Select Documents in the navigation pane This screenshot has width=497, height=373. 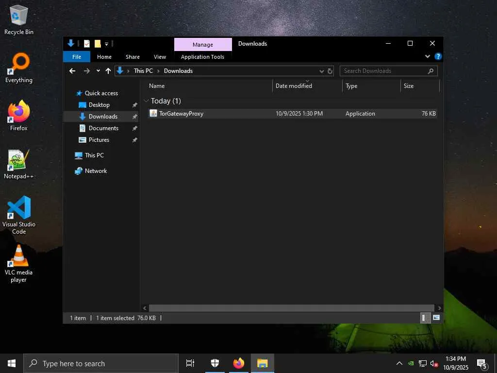click(104, 128)
